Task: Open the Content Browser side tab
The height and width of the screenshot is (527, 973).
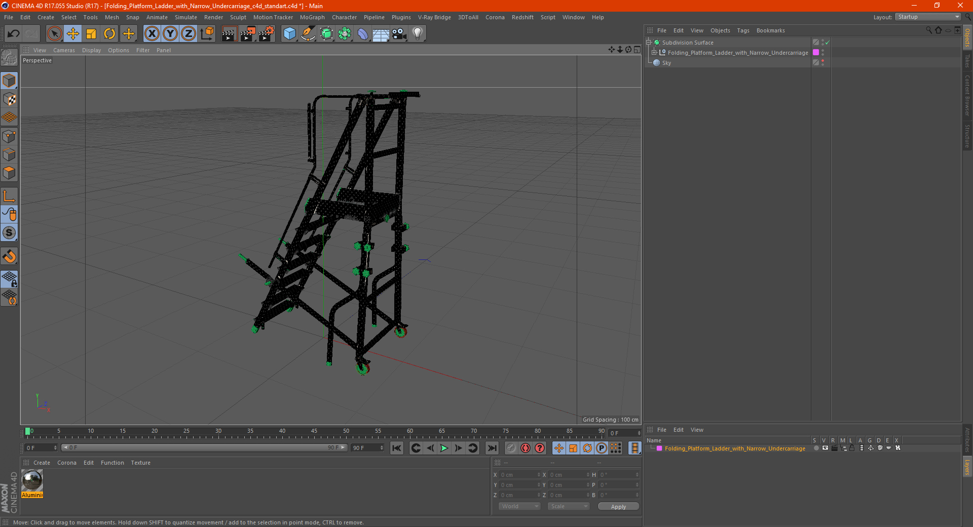Action: 967,95
